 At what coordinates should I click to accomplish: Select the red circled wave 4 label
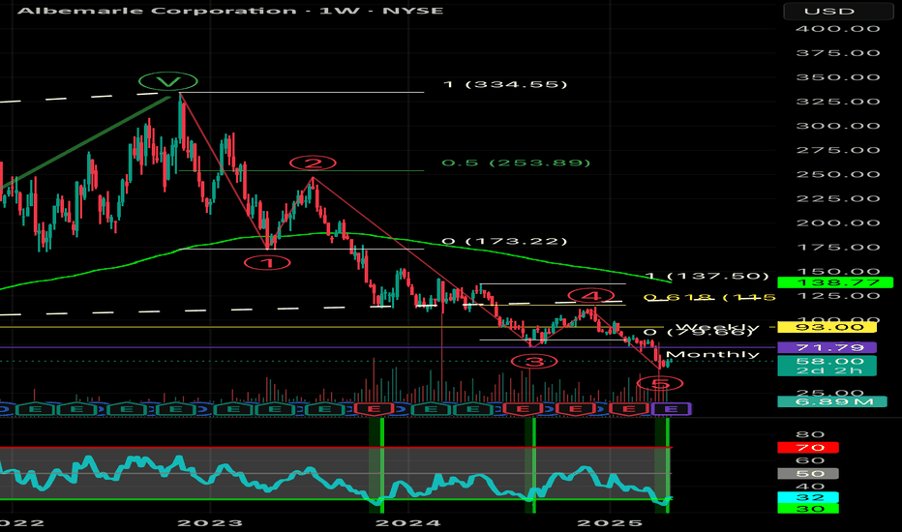coord(591,296)
